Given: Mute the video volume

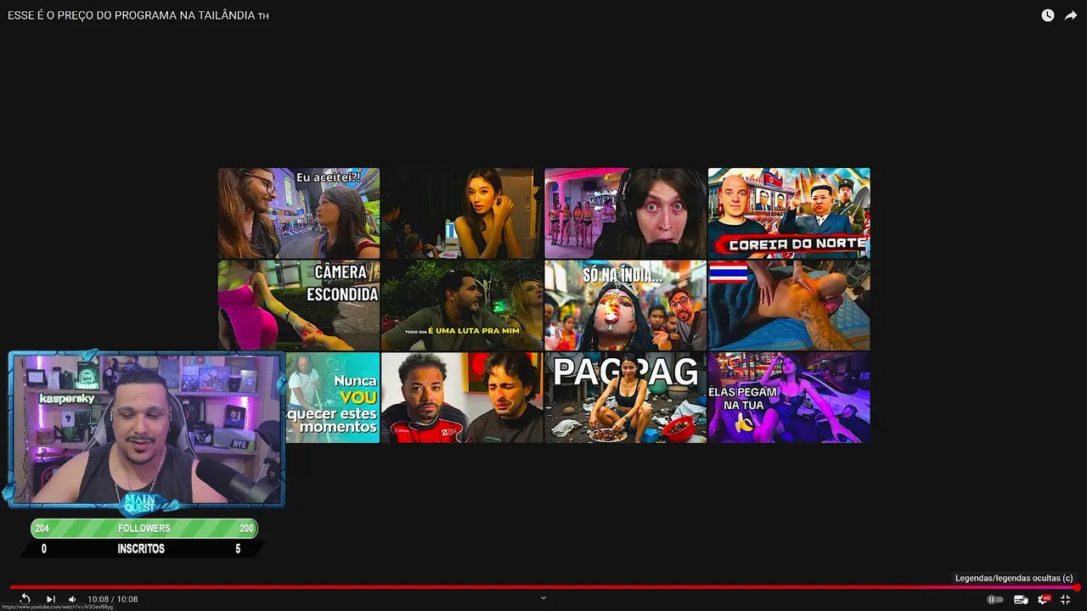Looking at the screenshot, I should [72, 599].
